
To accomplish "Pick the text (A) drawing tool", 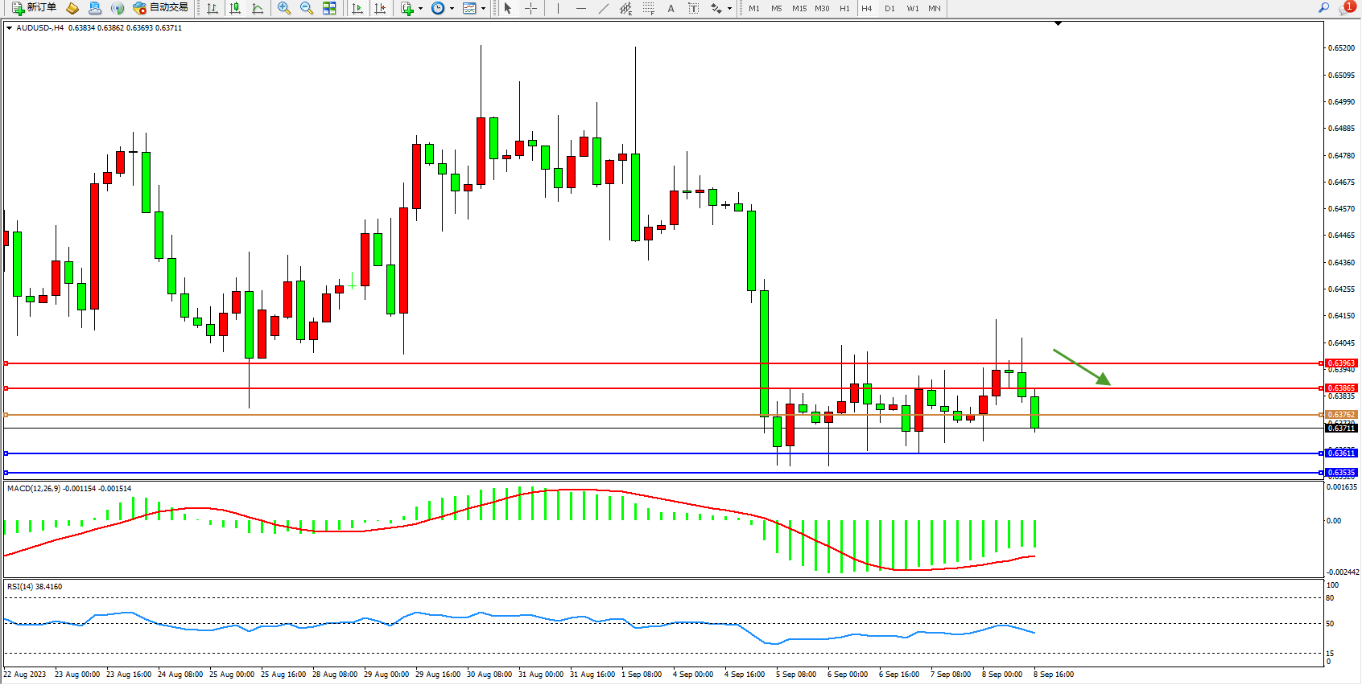I will pyautogui.click(x=671, y=8).
